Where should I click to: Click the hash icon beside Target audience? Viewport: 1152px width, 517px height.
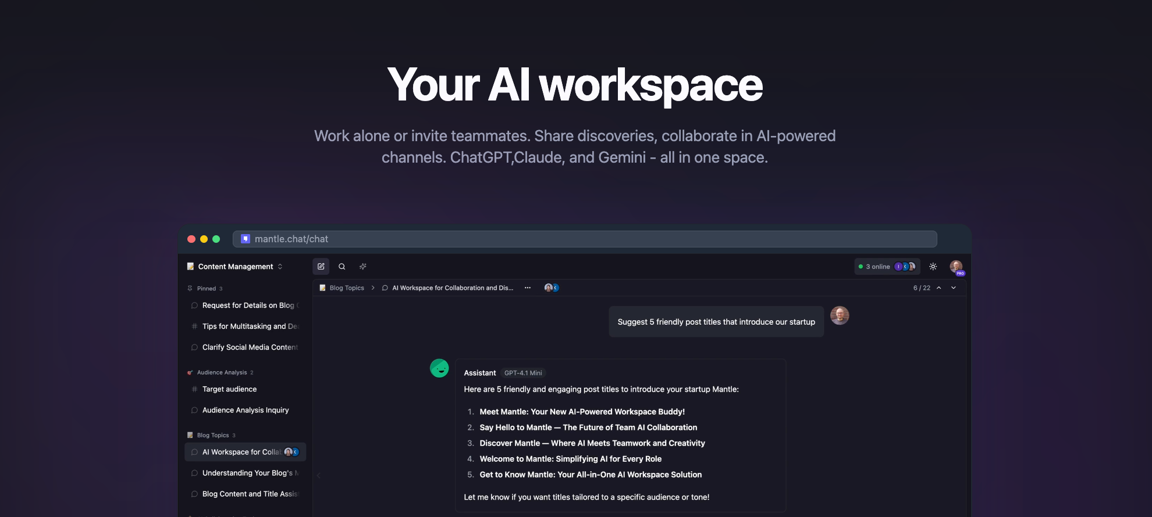coord(194,389)
